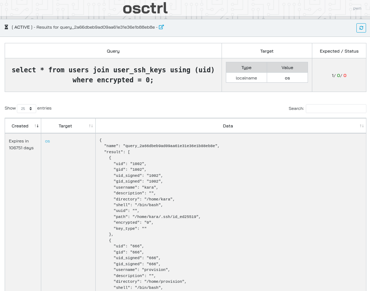Viewport: 370px width, 291px height.
Task: Click the osctrl logo
Action: tap(145, 9)
